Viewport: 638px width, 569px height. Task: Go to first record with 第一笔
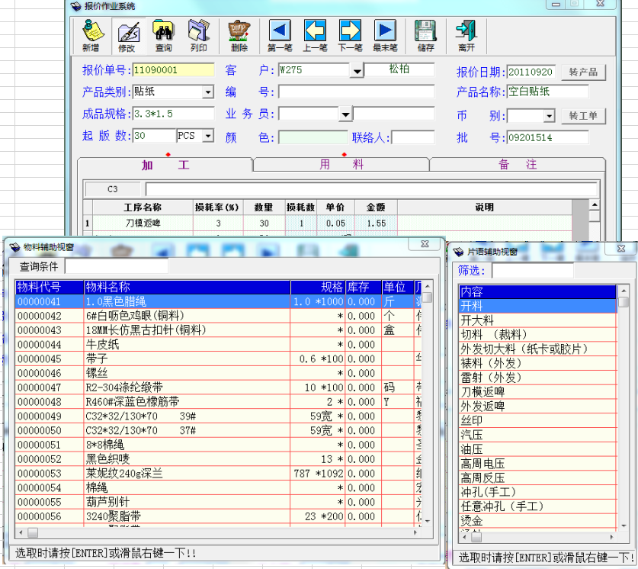(x=280, y=36)
